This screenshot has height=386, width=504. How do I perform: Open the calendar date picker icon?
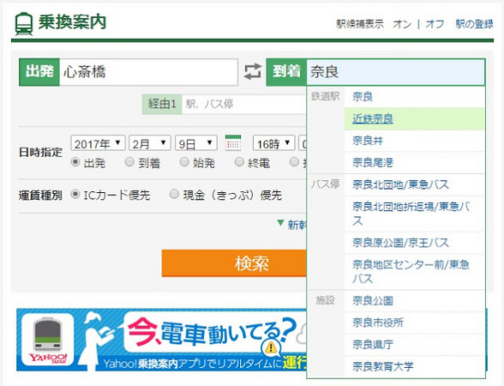[233, 142]
